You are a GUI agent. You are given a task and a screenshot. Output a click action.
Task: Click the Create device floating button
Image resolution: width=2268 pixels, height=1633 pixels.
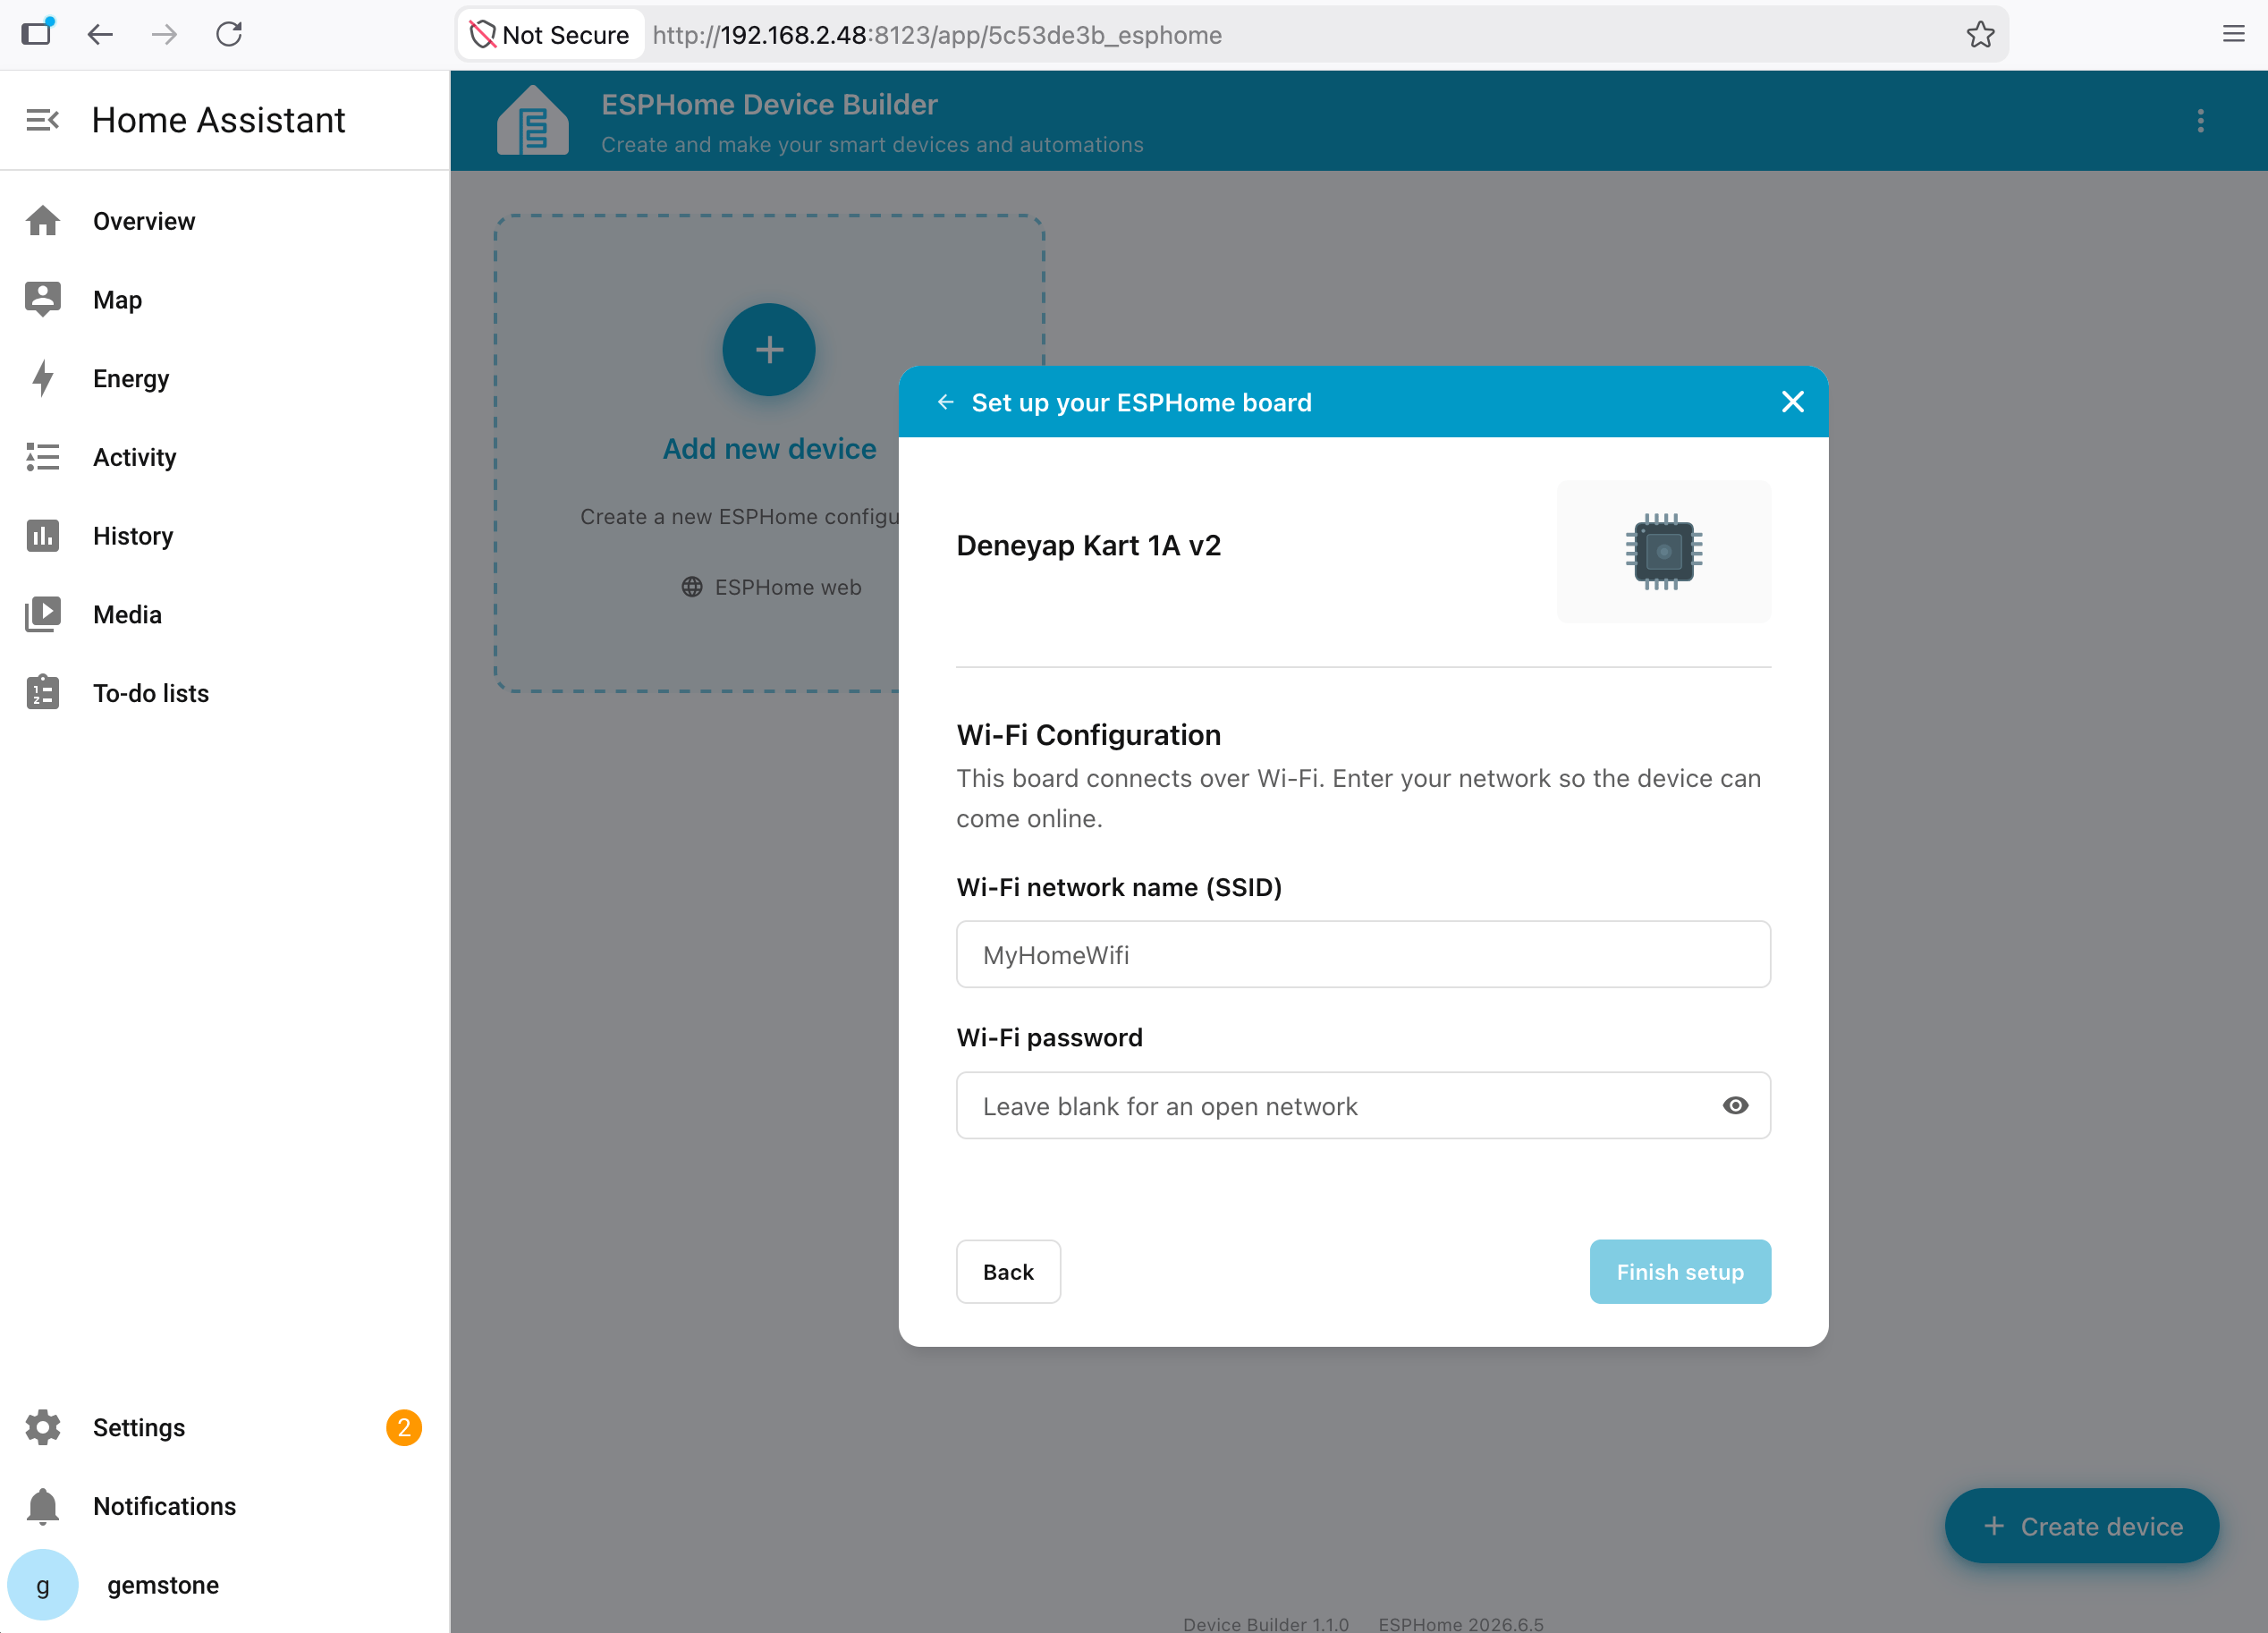coord(2082,1526)
